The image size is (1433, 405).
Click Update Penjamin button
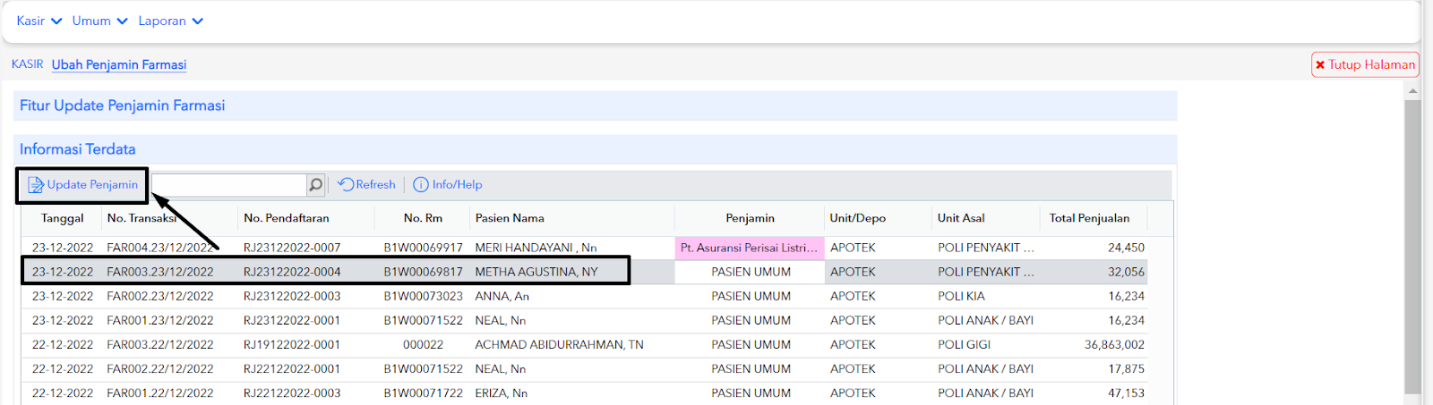tap(82, 185)
